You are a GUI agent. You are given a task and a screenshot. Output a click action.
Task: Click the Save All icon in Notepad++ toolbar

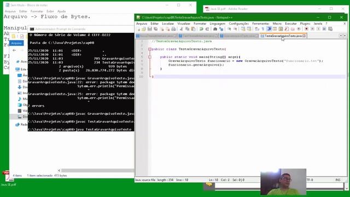coord(155,29)
